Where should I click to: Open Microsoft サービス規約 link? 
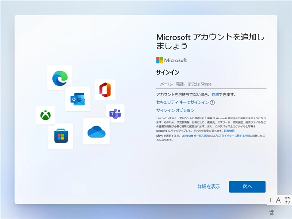click(195, 136)
